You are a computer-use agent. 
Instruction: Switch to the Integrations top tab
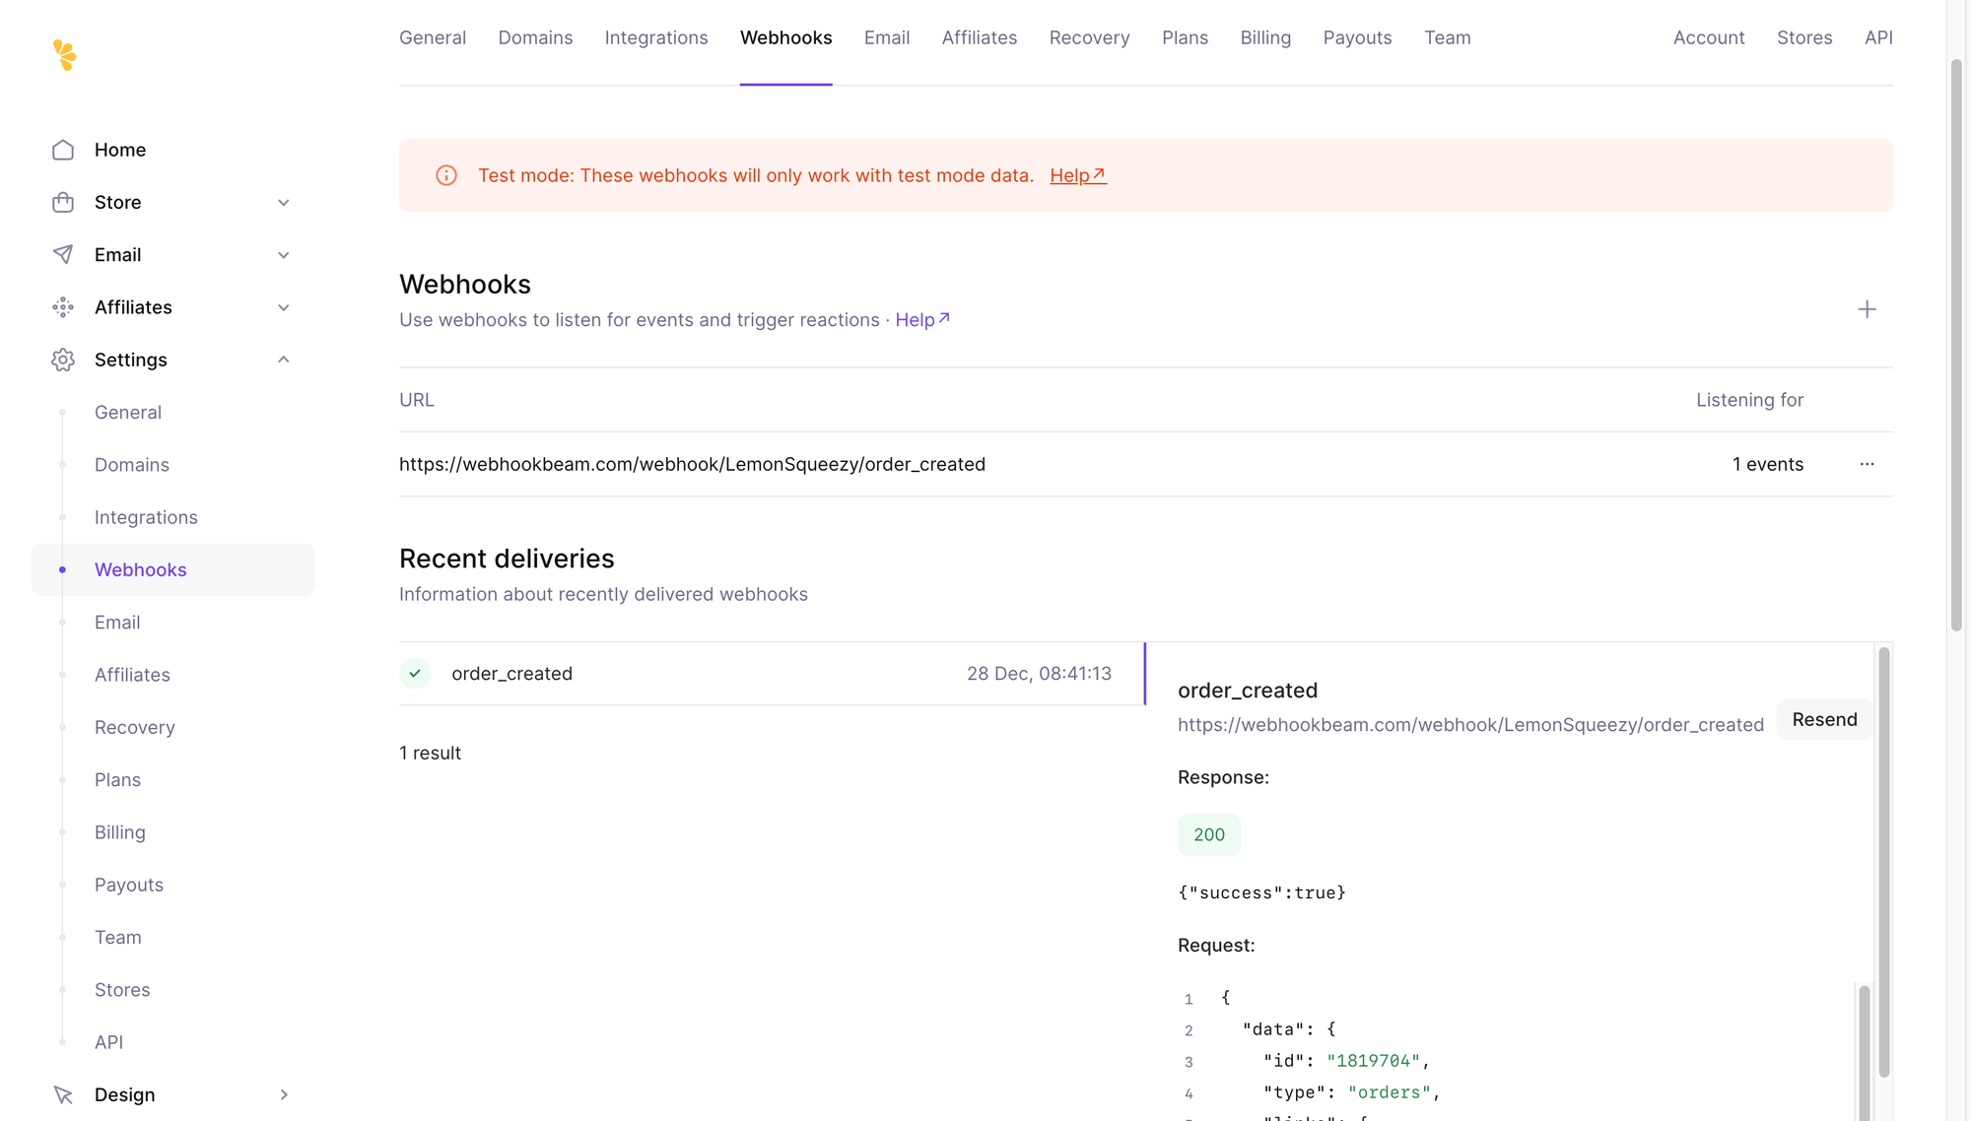point(656,37)
